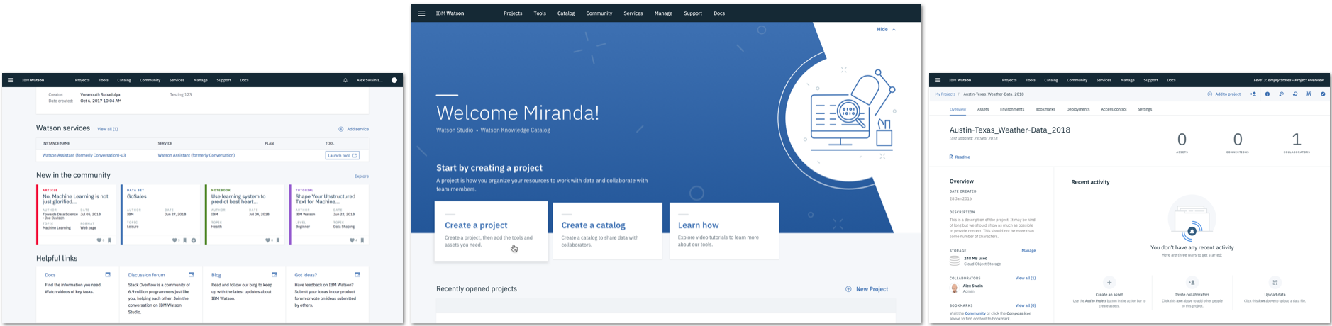Open Catalog menu in center window
Image resolution: width=1332 pixels, height=326 pixels.
(566, 13)
